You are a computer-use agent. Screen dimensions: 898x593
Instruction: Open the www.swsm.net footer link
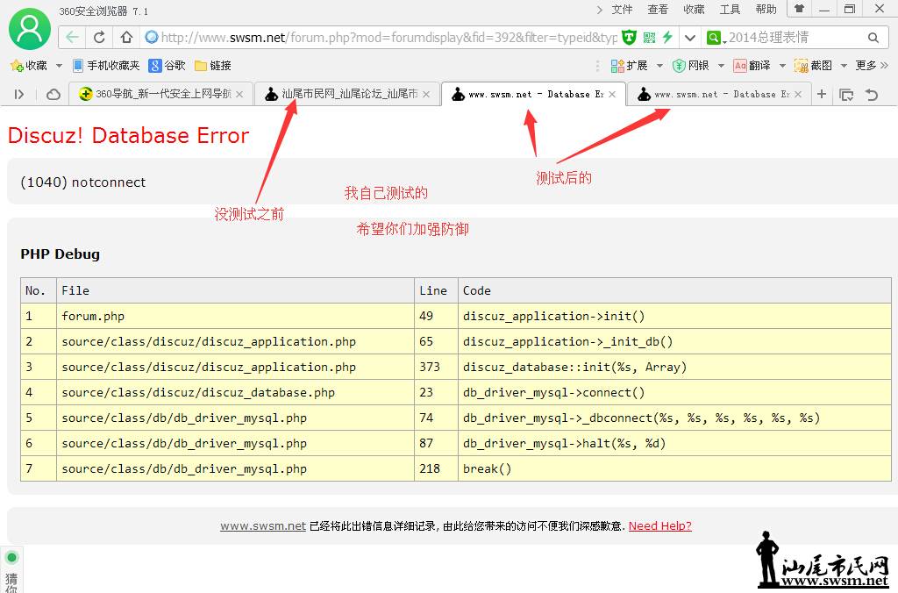pos(263,526)
